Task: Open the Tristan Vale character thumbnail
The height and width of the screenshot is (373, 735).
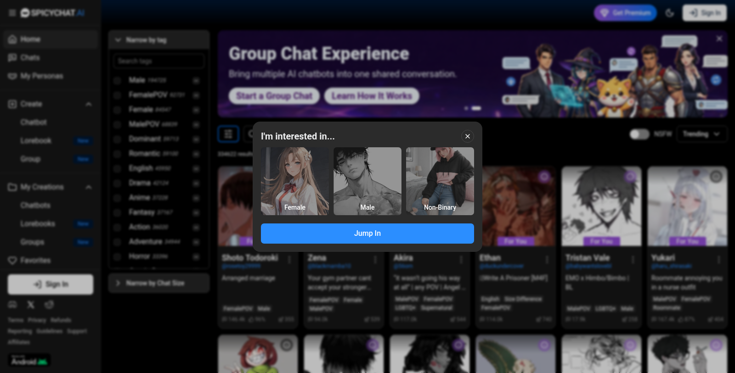Action: pos(601,206)
